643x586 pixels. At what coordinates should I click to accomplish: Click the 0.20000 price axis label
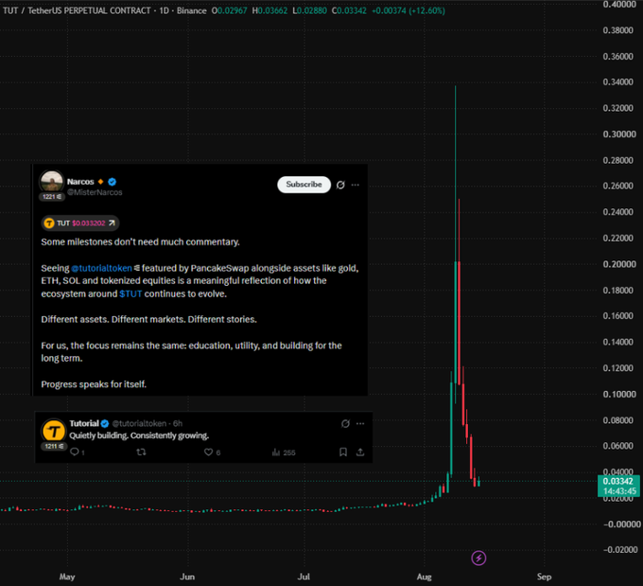[x=619, y=264]
